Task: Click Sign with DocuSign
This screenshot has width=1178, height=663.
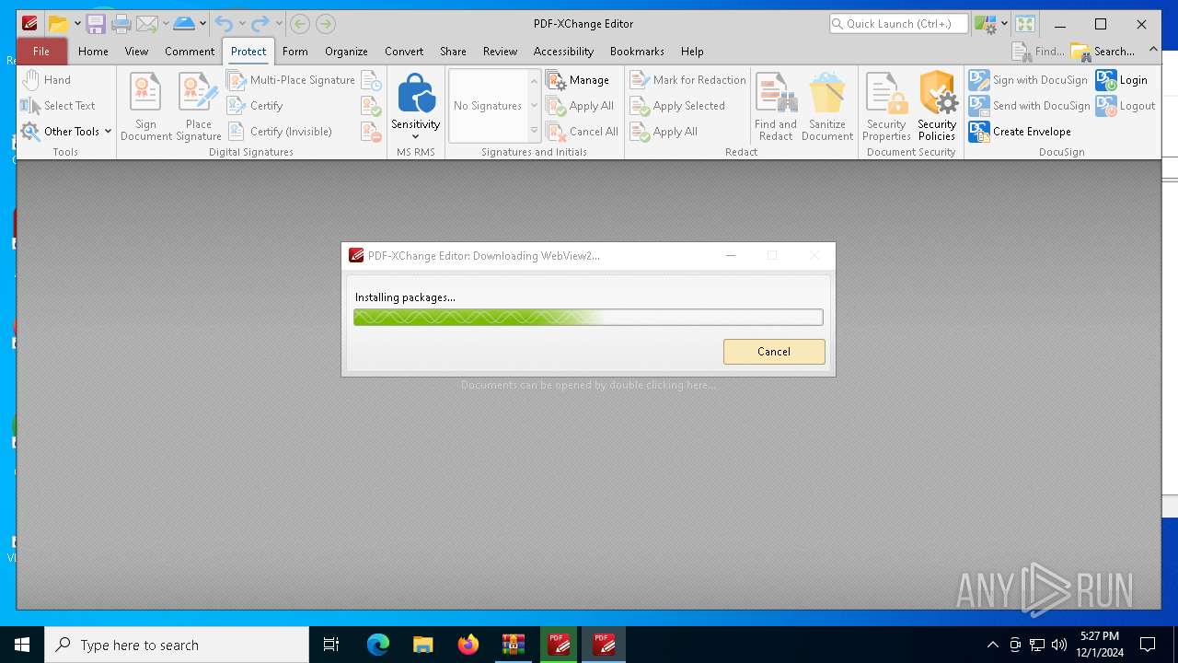Action: pyautogui.click(x=1029, y=80)
